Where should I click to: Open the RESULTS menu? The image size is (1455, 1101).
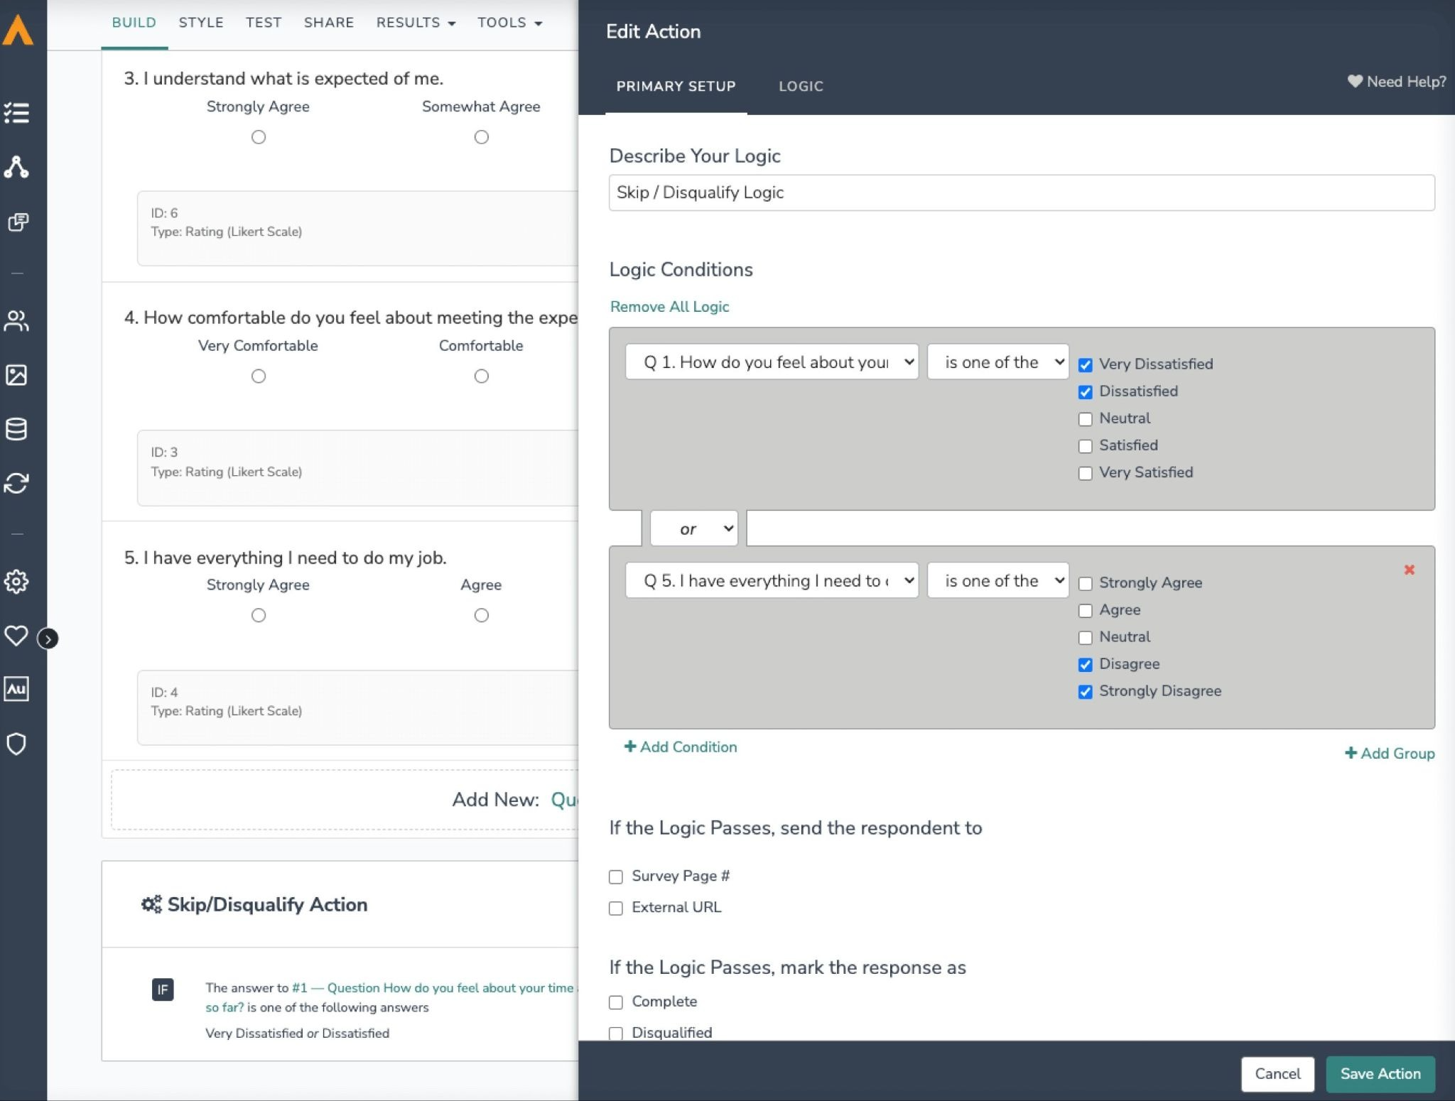[x=416, y=23]
